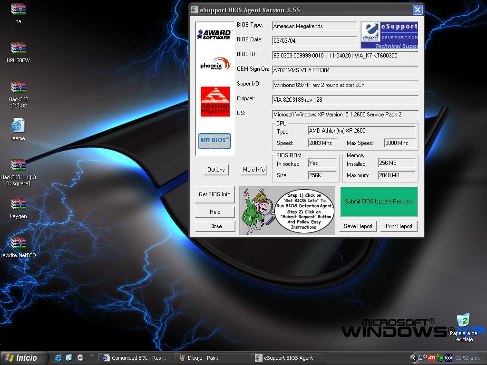Select the Phoenix Technologies logo
The image size is (487, 365).
point(215,64)
